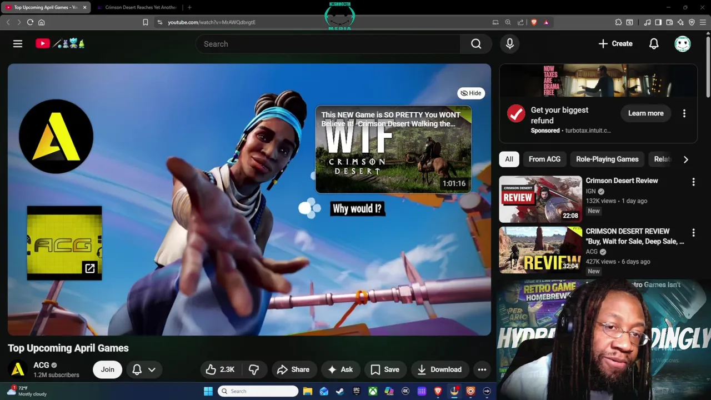
Task: Select the From ACG filter chip
Action: tap(544, 159)
